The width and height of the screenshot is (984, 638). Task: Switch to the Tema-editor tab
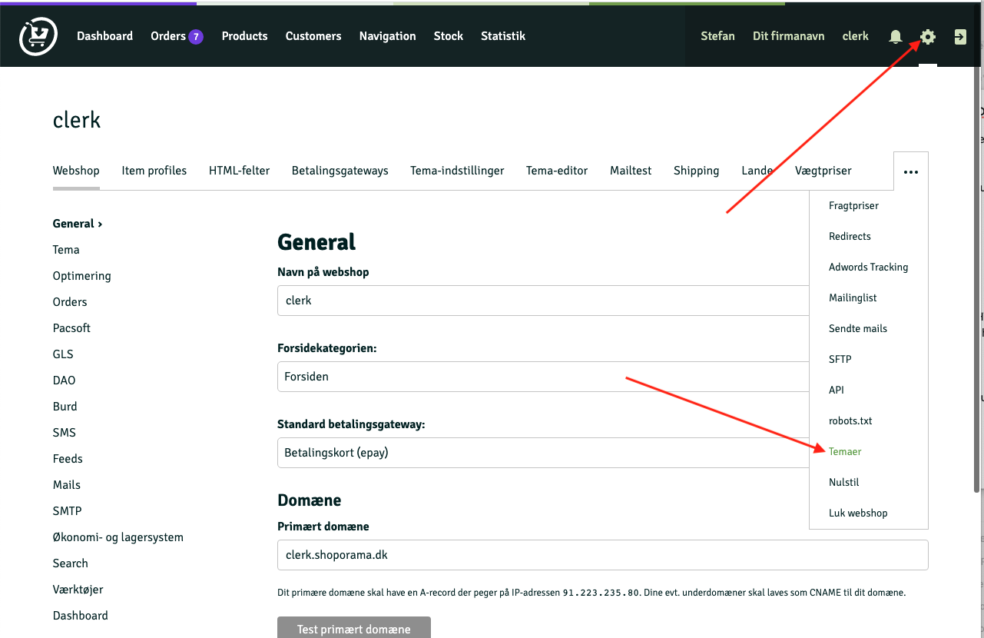(556, 171)
